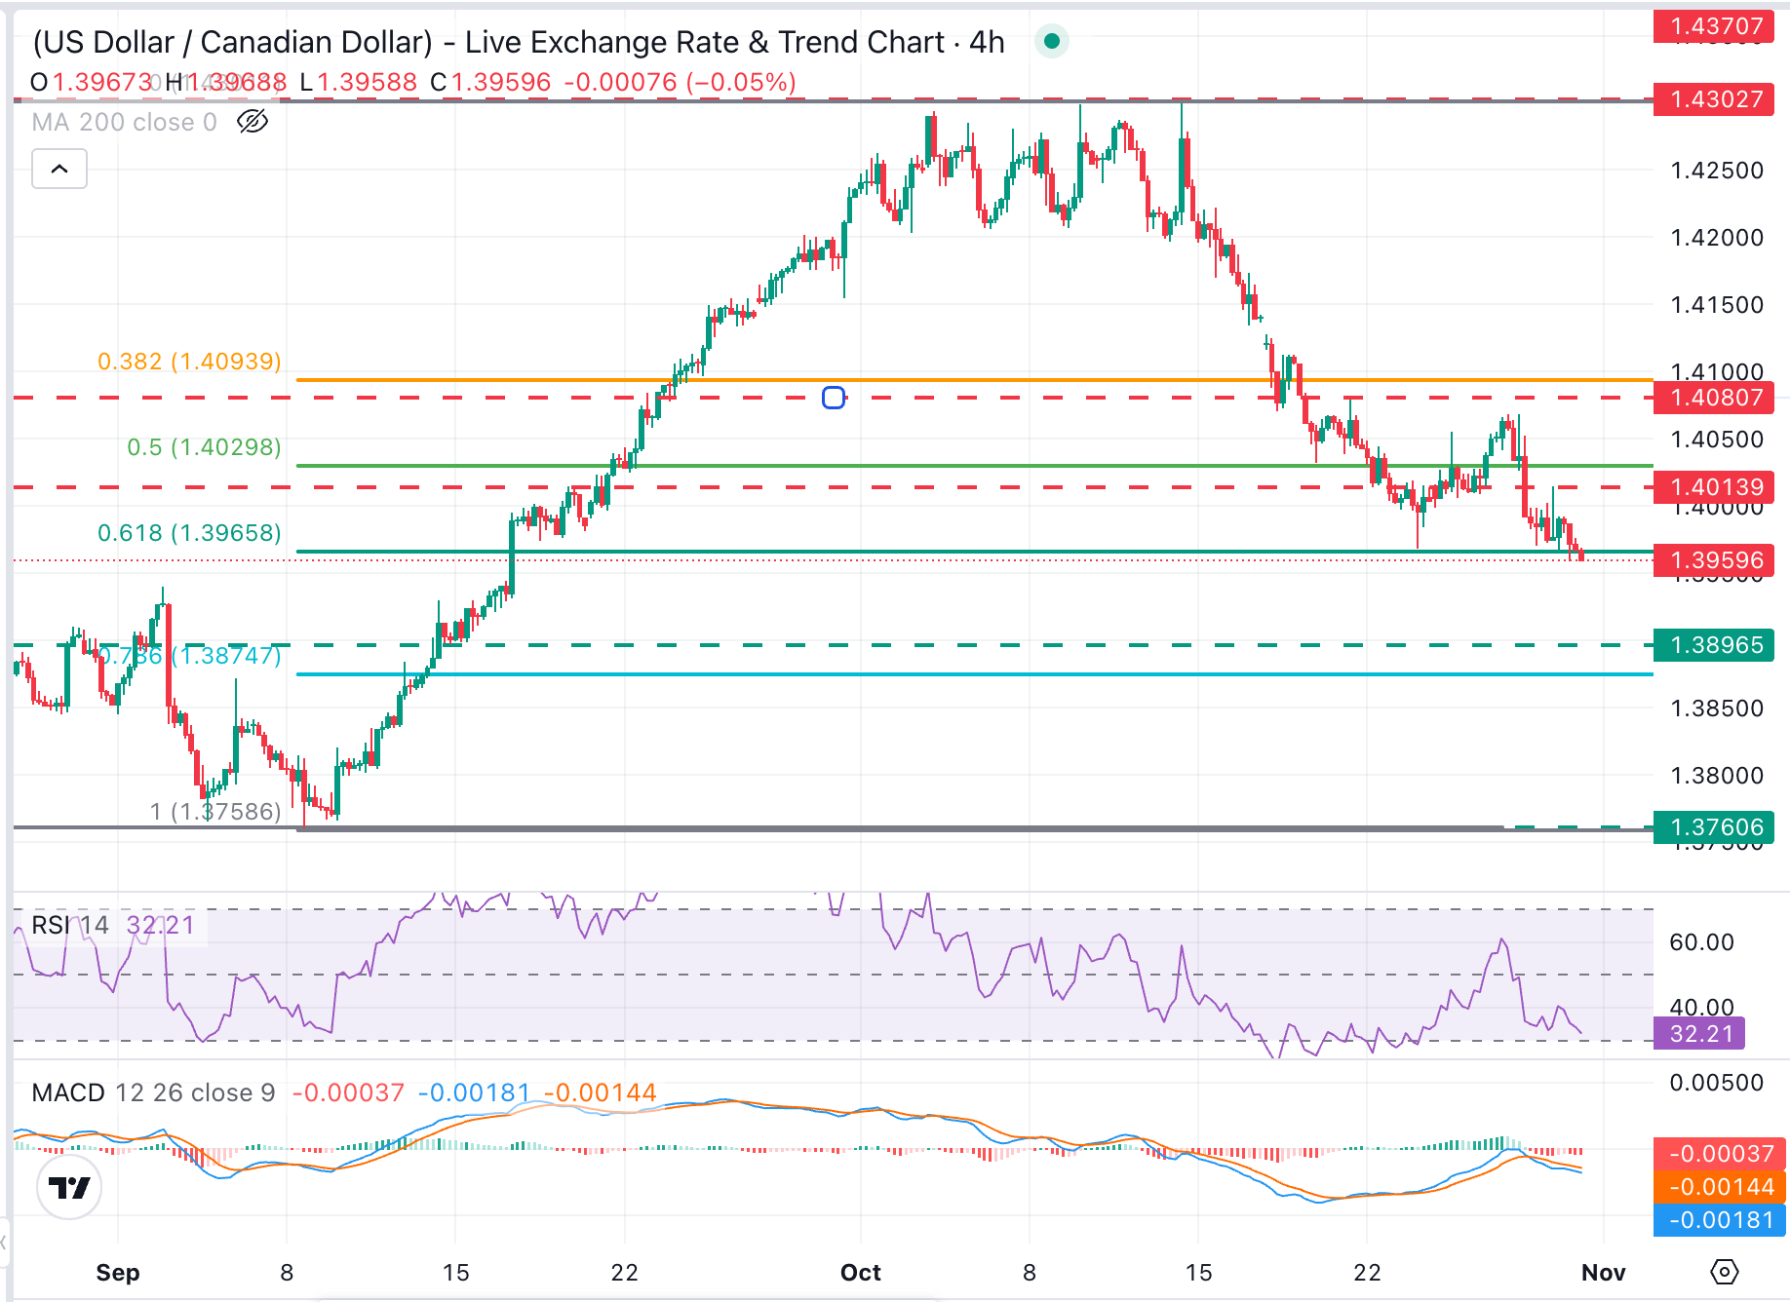
Task: Click the 1.40807 red price label
Action: click(x=1714, y=398)
